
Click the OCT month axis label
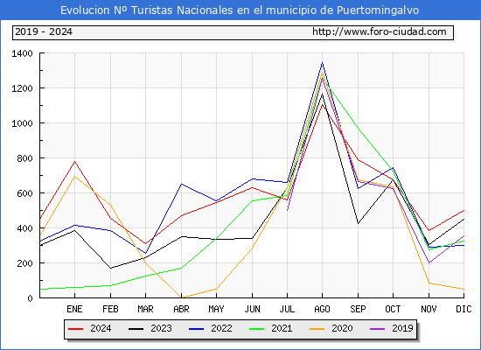point(393,309)
